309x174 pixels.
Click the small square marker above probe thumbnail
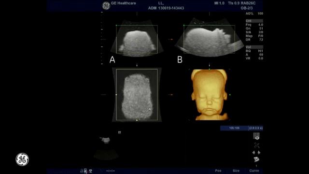119,132
